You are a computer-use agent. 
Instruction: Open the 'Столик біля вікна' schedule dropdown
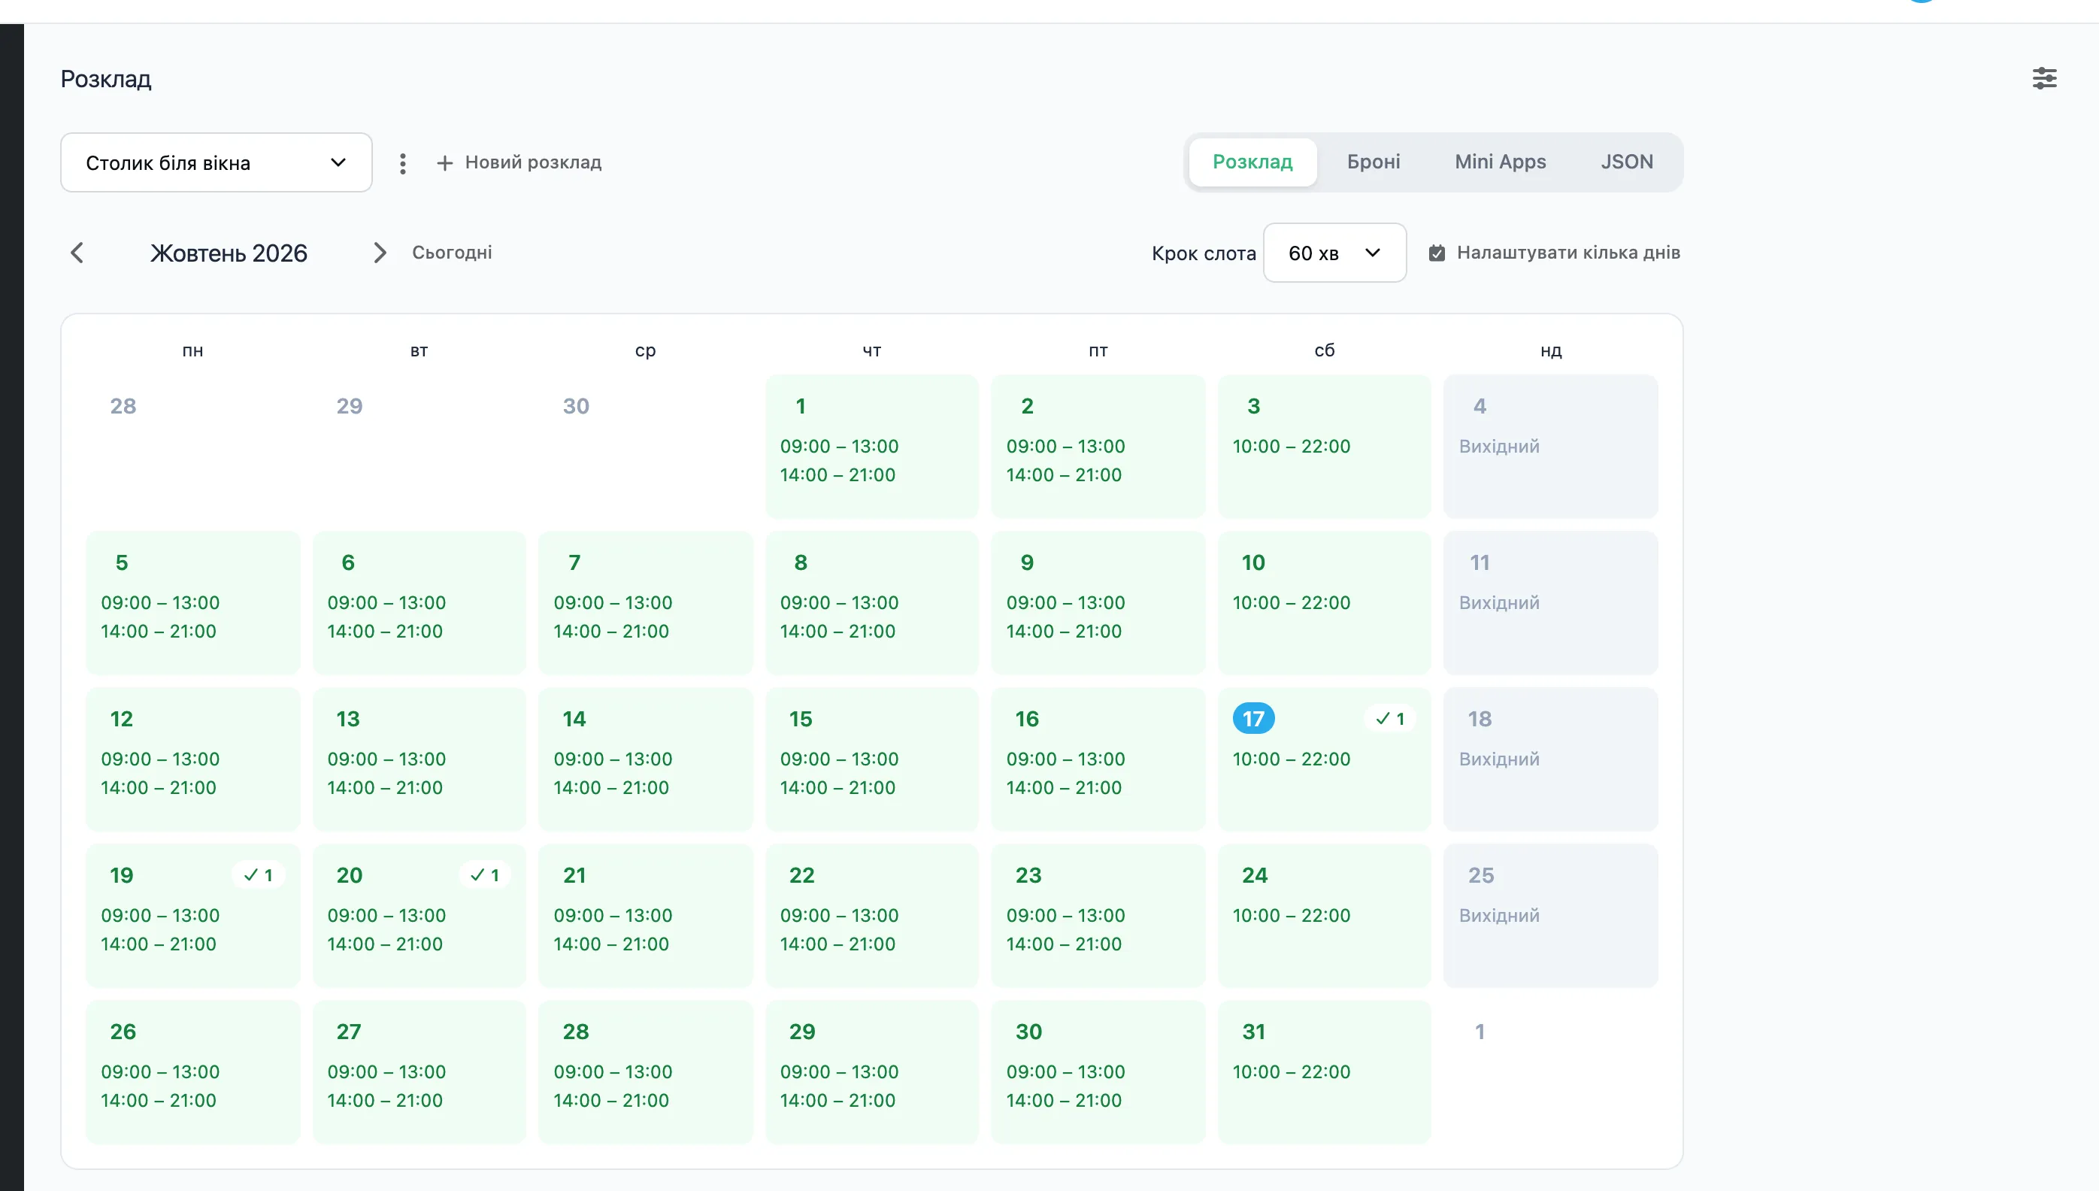tap(217, 162)
